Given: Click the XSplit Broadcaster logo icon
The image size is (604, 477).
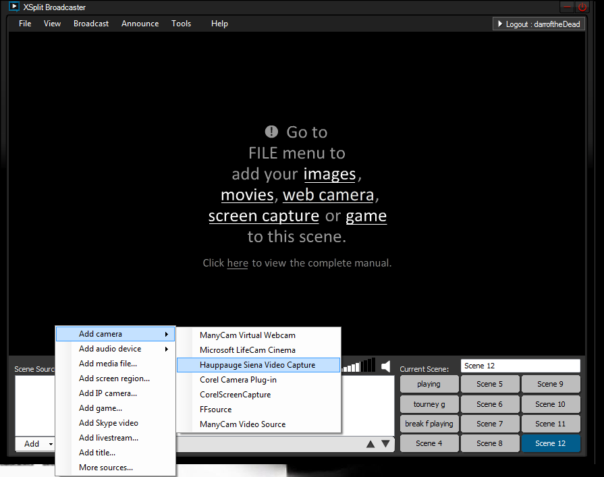Looking at the screenshot, I should 14,7.
